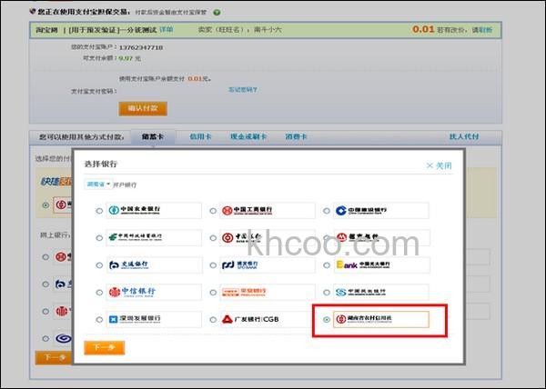This screenshot has width=546, height=389.
Task: Select the Ping An Bank radio button
Action: 213,293
